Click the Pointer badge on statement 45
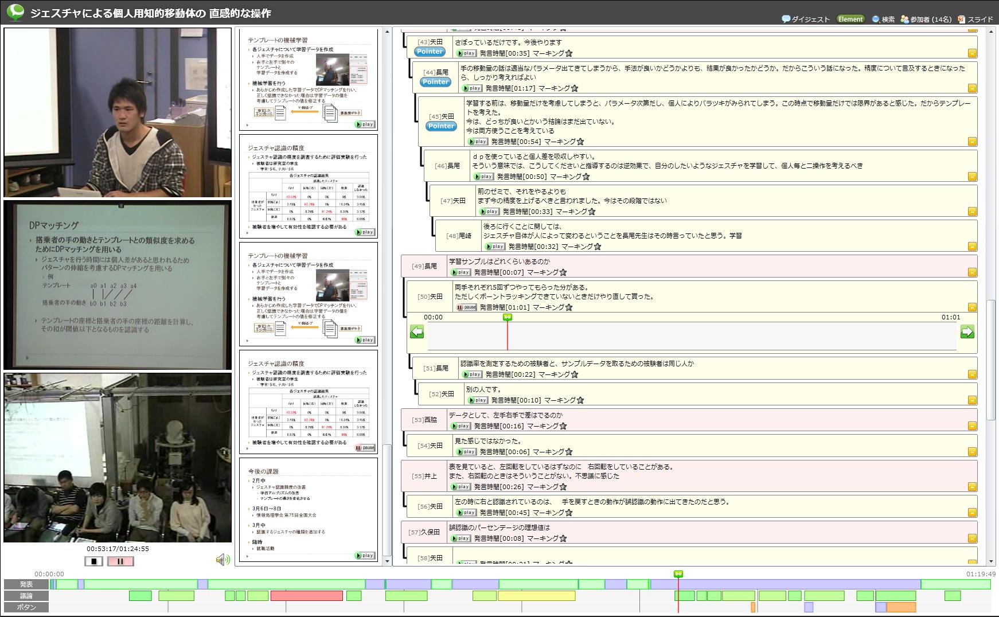This screenshot has width=999, height=617. click(x=441, y=126)
